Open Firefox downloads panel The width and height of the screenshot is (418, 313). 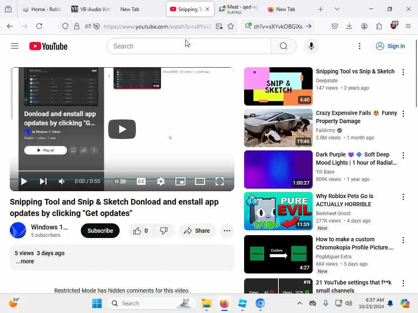[349, 26]
